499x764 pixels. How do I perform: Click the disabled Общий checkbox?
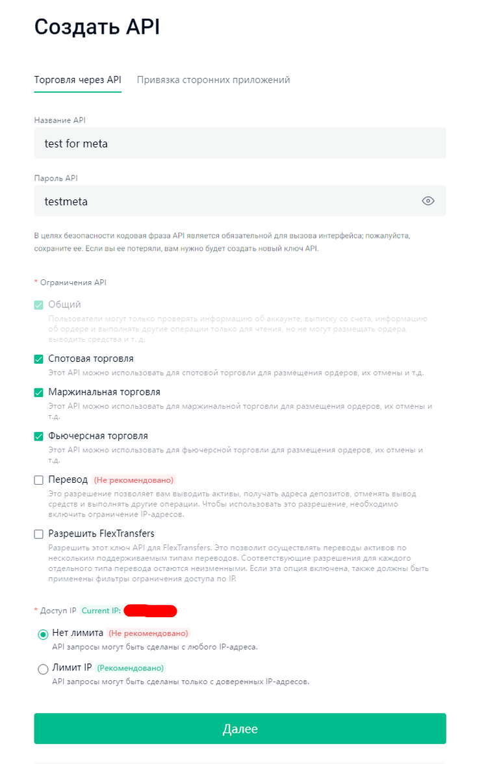pos(39,305)
